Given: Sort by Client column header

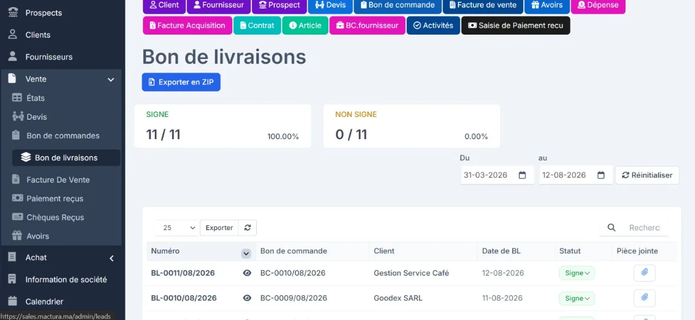Looking at the screenshot, I should tap(424, 251).
